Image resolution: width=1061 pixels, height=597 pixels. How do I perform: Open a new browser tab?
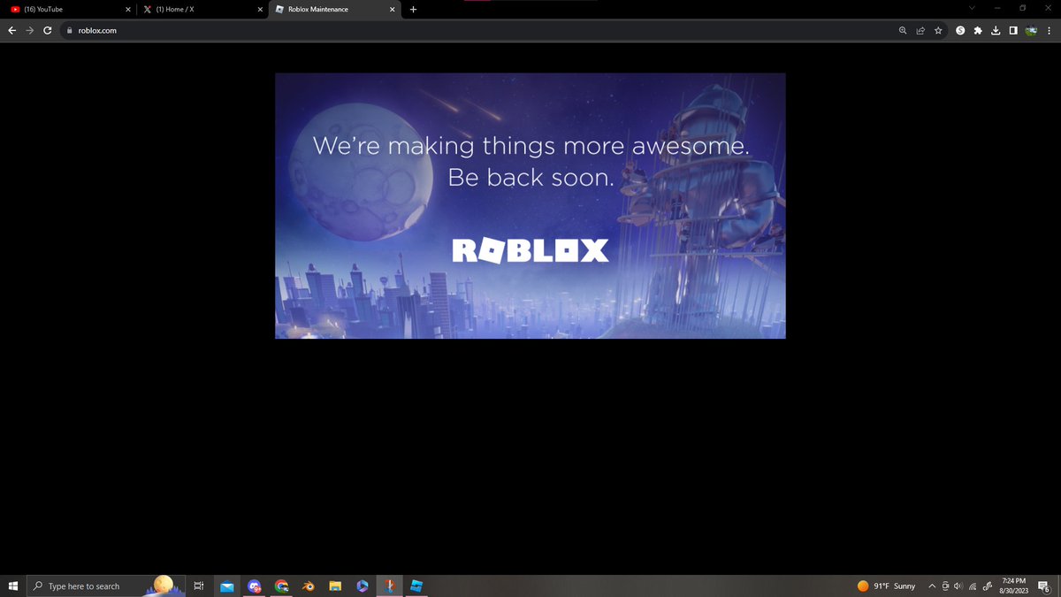click(x=414, y=9)
